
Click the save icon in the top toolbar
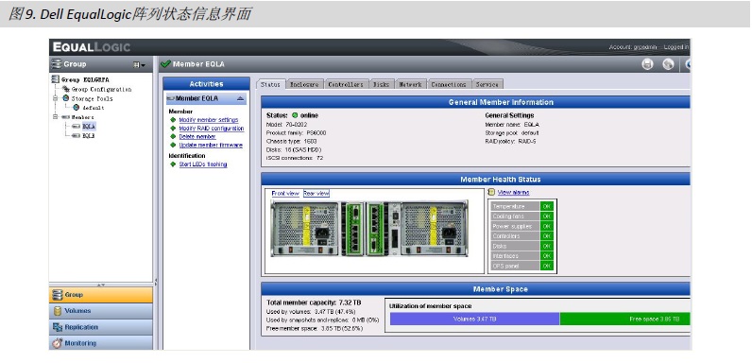pyautogui.click(x=647, y=64)
